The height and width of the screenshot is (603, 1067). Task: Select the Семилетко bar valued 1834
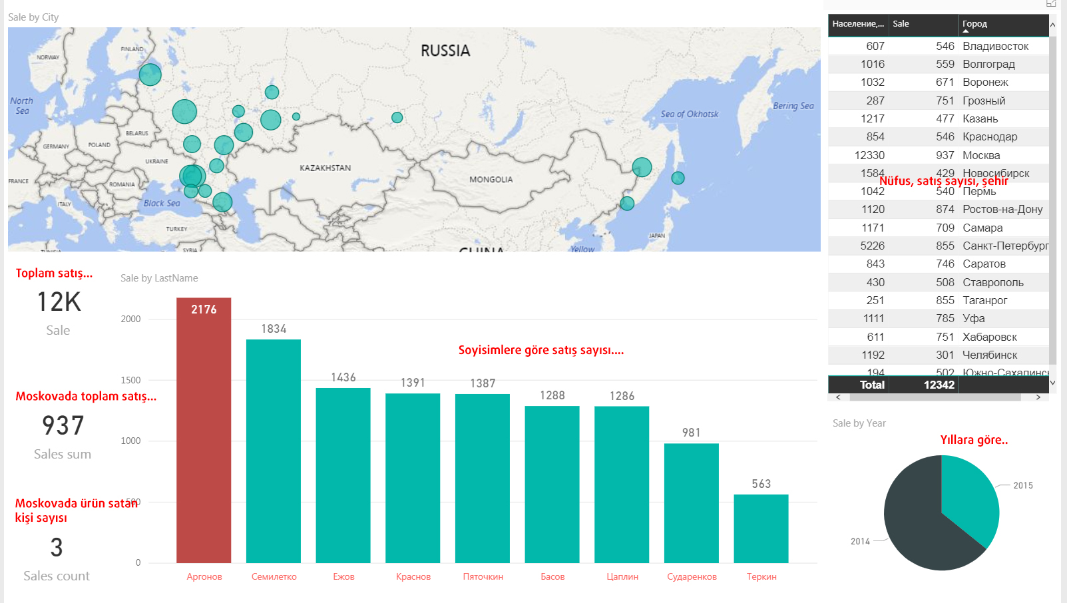tap(274, 451)
